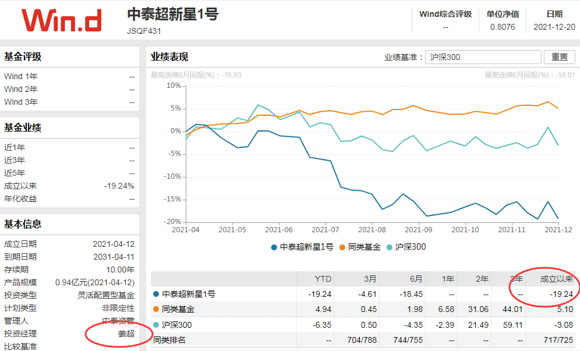Click the 重置 reset button
580x351 pixels.
click(559, 57)
